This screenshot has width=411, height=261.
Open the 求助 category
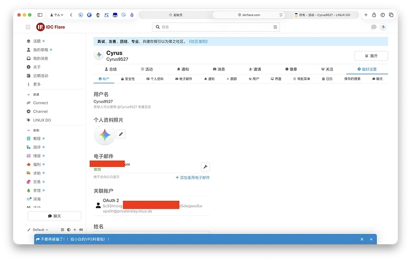point(37,173)
